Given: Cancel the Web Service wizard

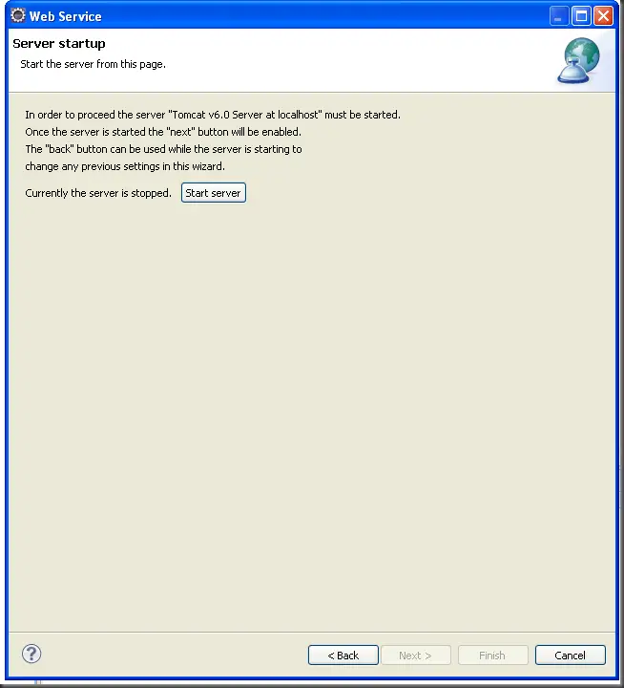Looking at the screenshot, I should (x=571, y=656).
